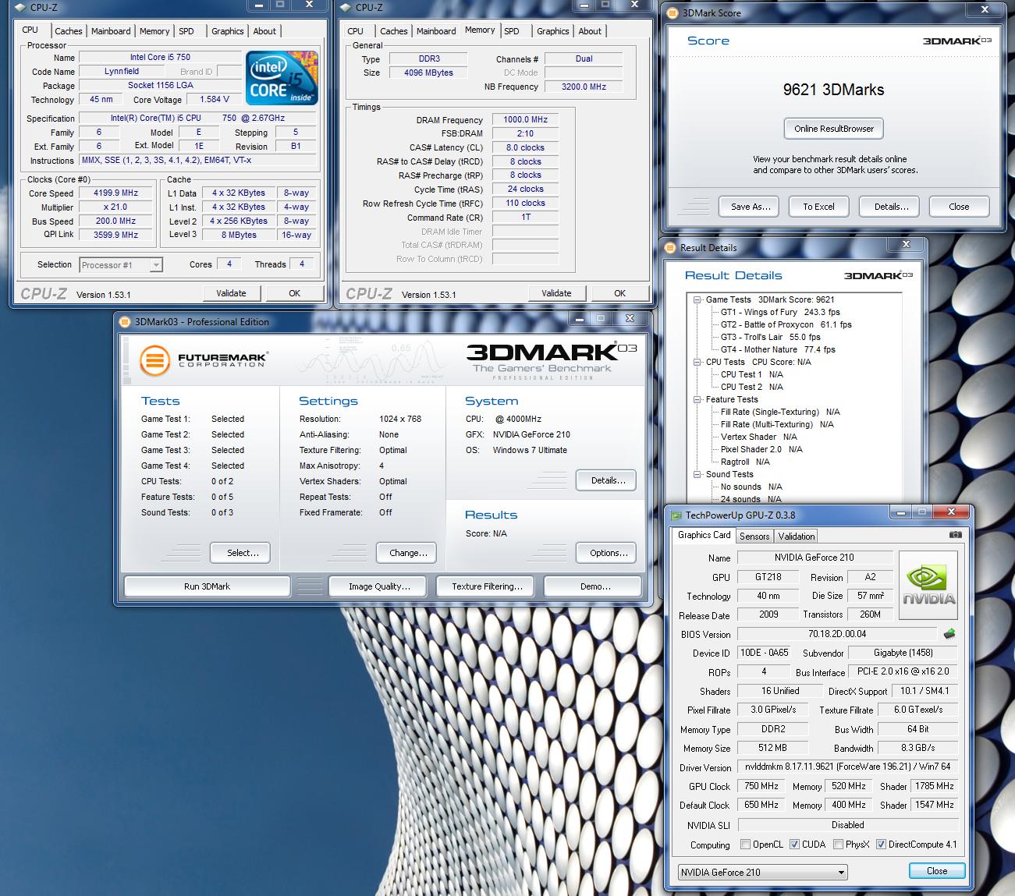Viewport: 1015px width, 896px height.
Task: Collapse the Game Tests tree node
Action: 697,299
